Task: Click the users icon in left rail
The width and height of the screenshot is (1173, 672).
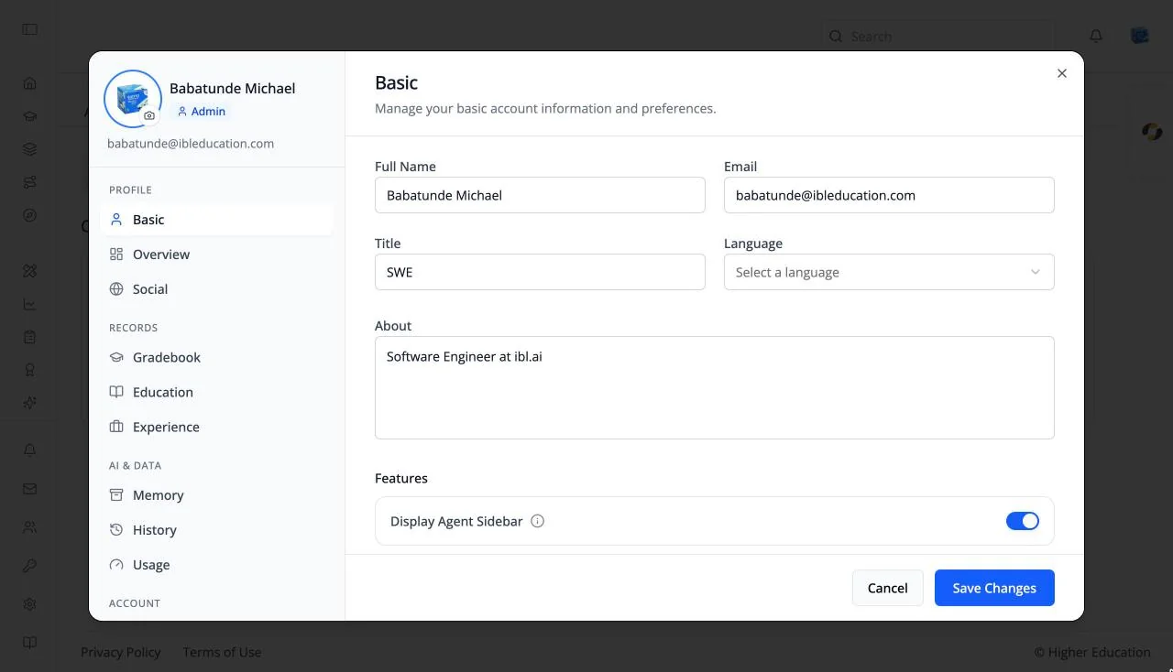Action: tap(30, 527)
